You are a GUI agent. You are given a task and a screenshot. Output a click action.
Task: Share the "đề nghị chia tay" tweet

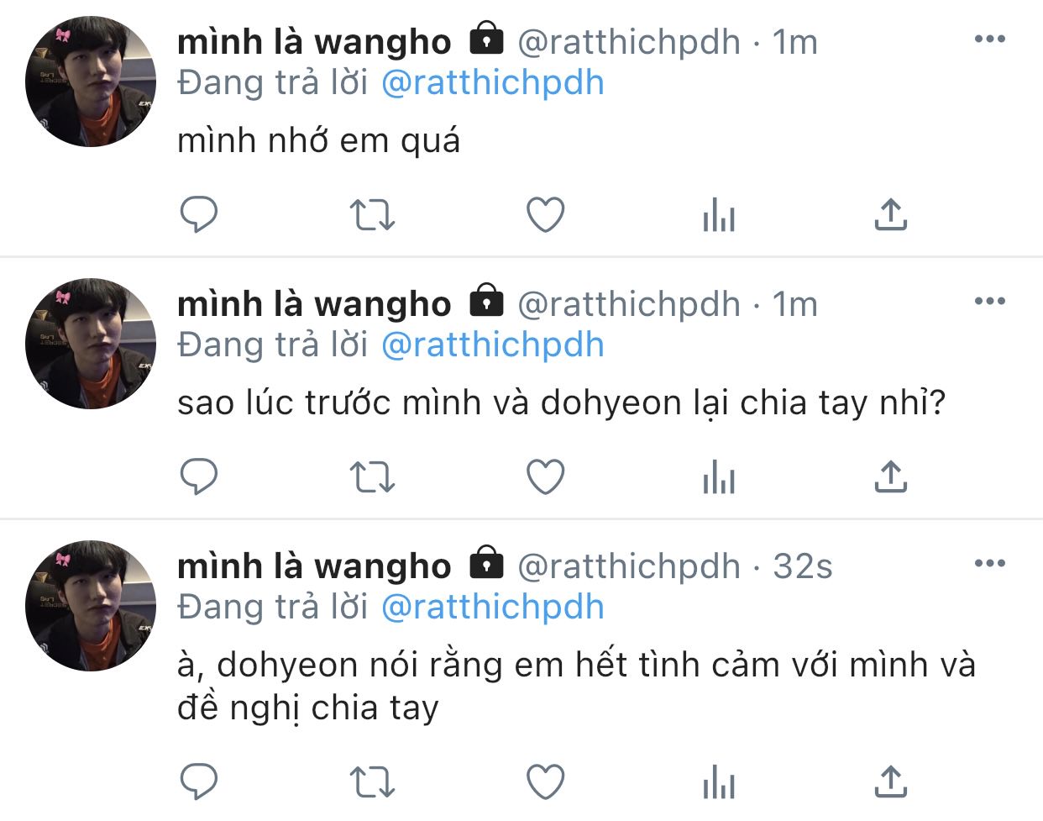890,782
